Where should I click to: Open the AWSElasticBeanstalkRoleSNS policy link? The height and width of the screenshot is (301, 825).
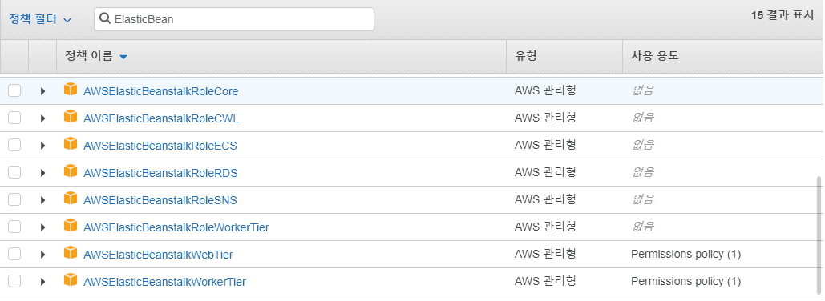click(160, 200)
